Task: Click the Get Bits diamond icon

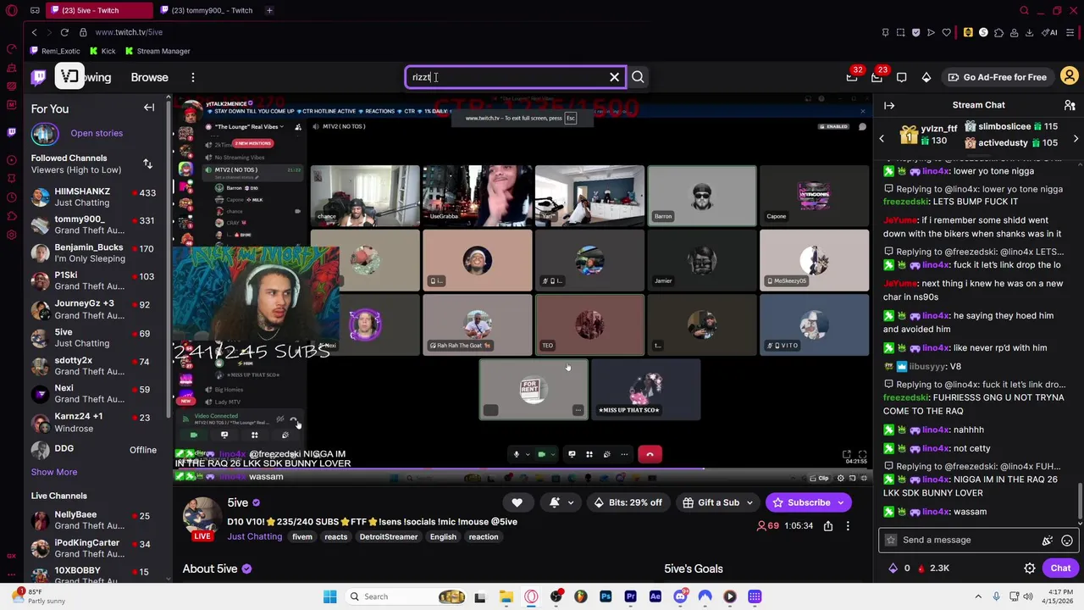Action: tap(926, 77)
